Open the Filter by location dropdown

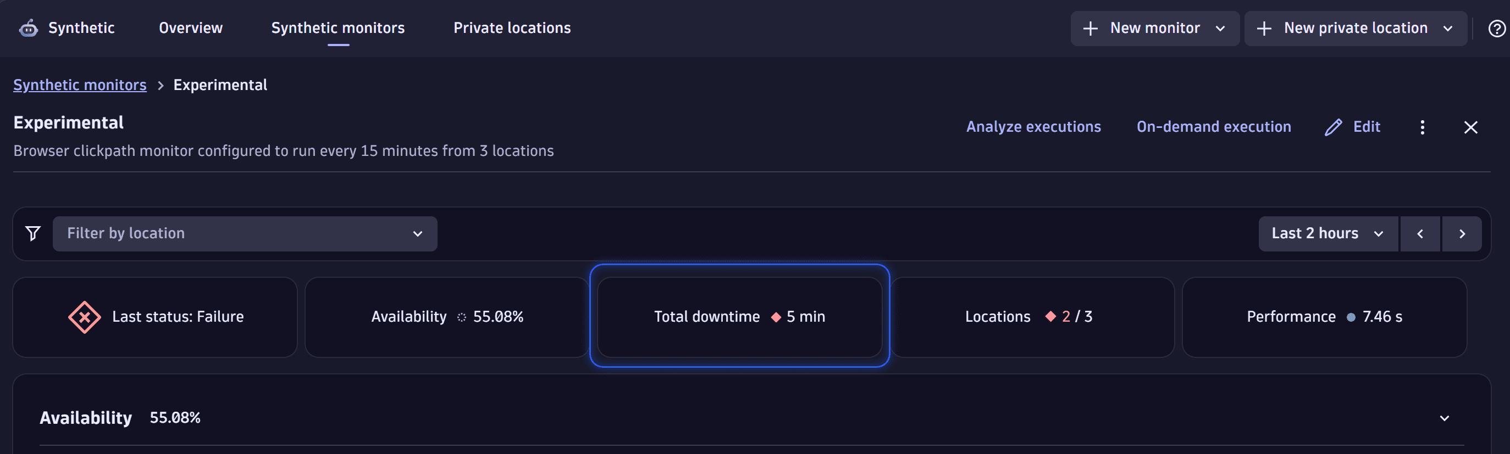click(245, 233)
